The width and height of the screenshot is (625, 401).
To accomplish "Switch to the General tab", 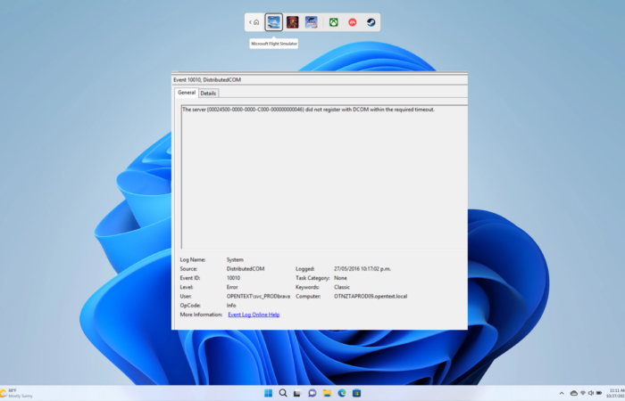I will (187, 93).
